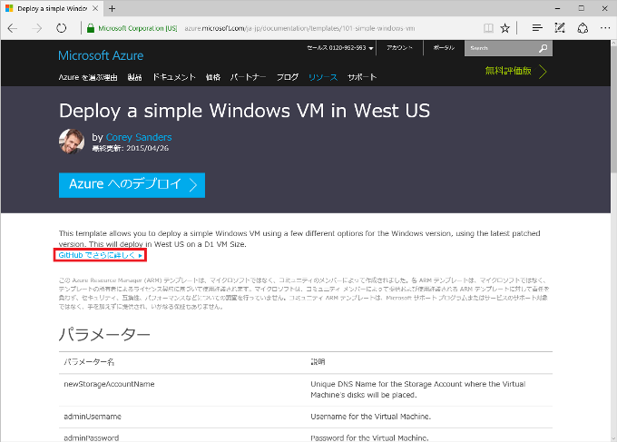The width and height of the screenshot is (617, 442).
Task: Open a new tab with plus icon
Action: click(113, 8)
